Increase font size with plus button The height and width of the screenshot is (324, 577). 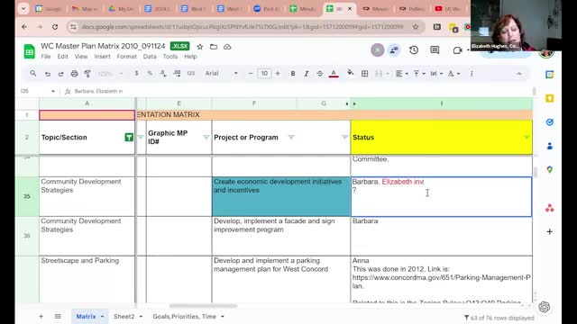[x=278, y=74]
